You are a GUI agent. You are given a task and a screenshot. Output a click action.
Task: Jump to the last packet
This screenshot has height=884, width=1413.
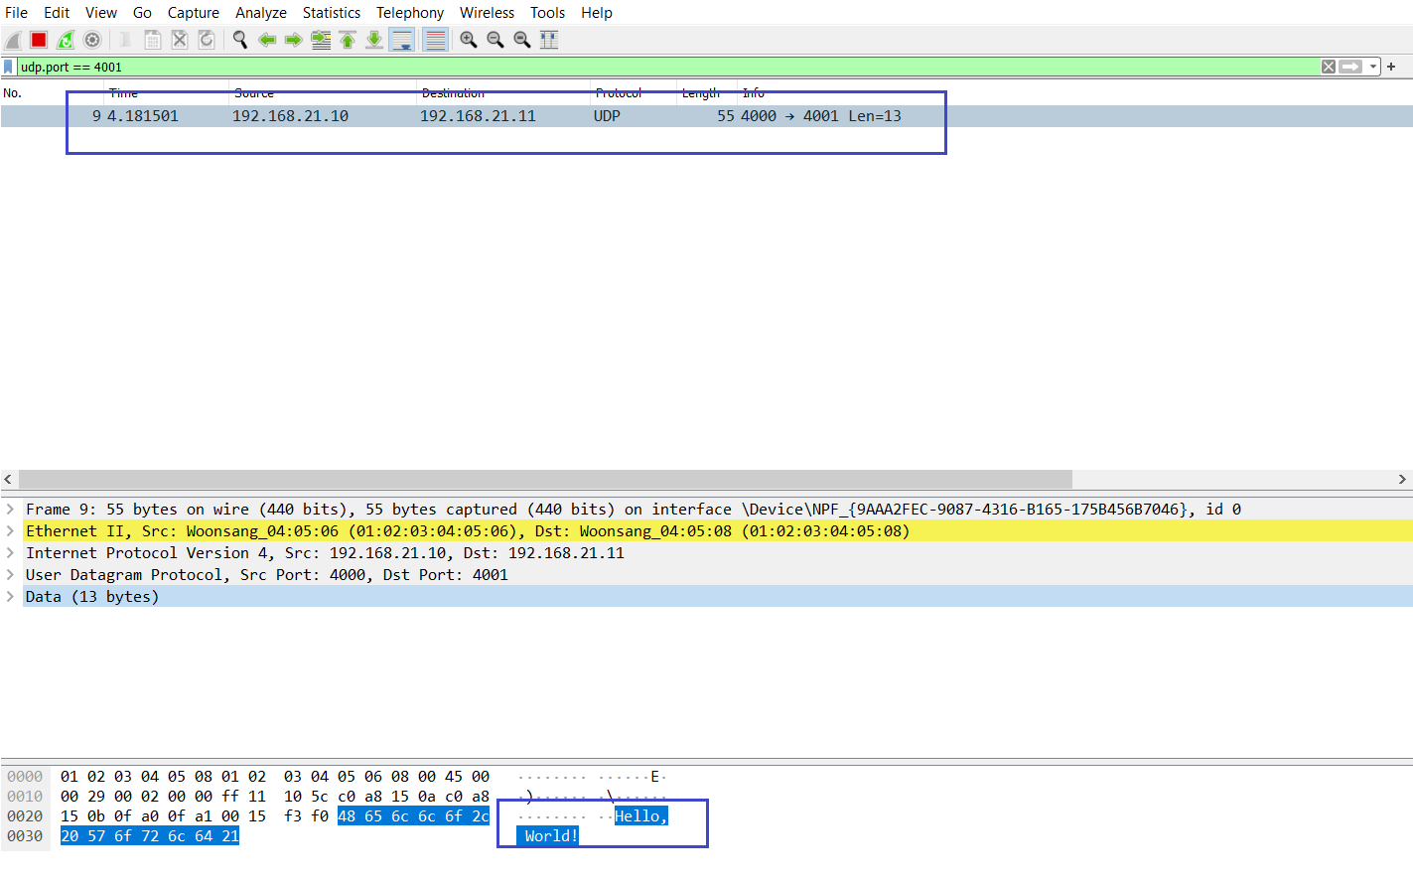pyautogui.click(x=374, y=40)
